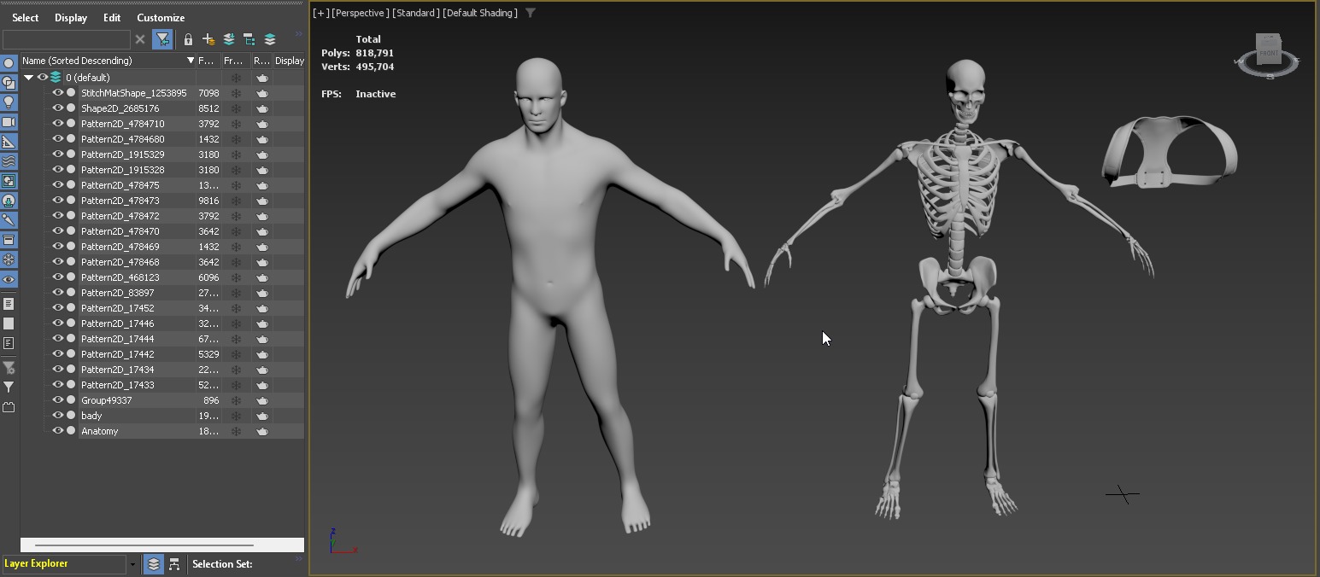
Task: Click the bottom sidebar bracket icon
Action: 9,407
